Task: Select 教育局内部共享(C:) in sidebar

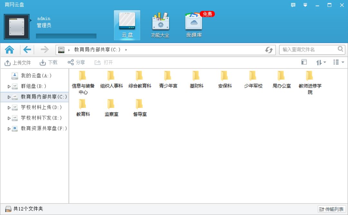Action: coord(34,97)
